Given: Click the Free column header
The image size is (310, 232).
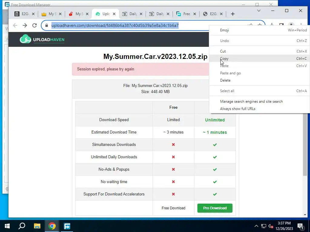Looking at the screenshot, I should (173, 107).
